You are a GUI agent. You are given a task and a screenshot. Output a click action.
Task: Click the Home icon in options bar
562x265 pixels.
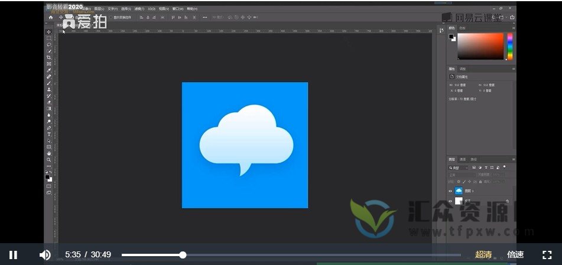51,17
